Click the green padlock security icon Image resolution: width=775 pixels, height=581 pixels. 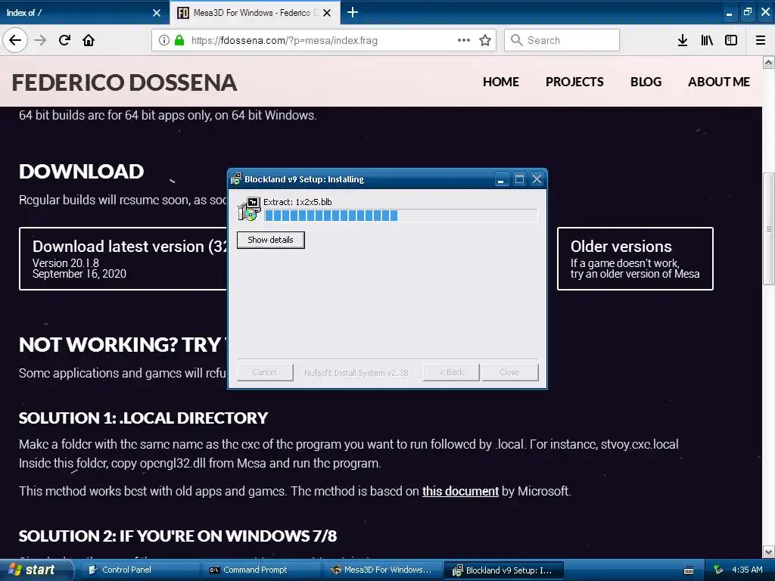(x=179, y=40)
